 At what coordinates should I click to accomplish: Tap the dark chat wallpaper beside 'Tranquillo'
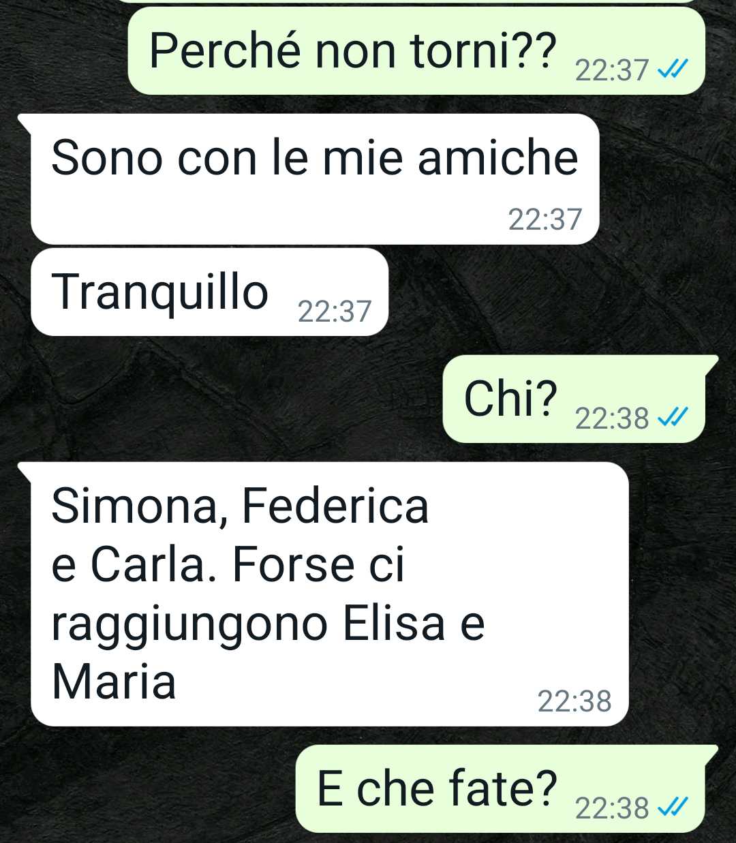click(559, 292)
